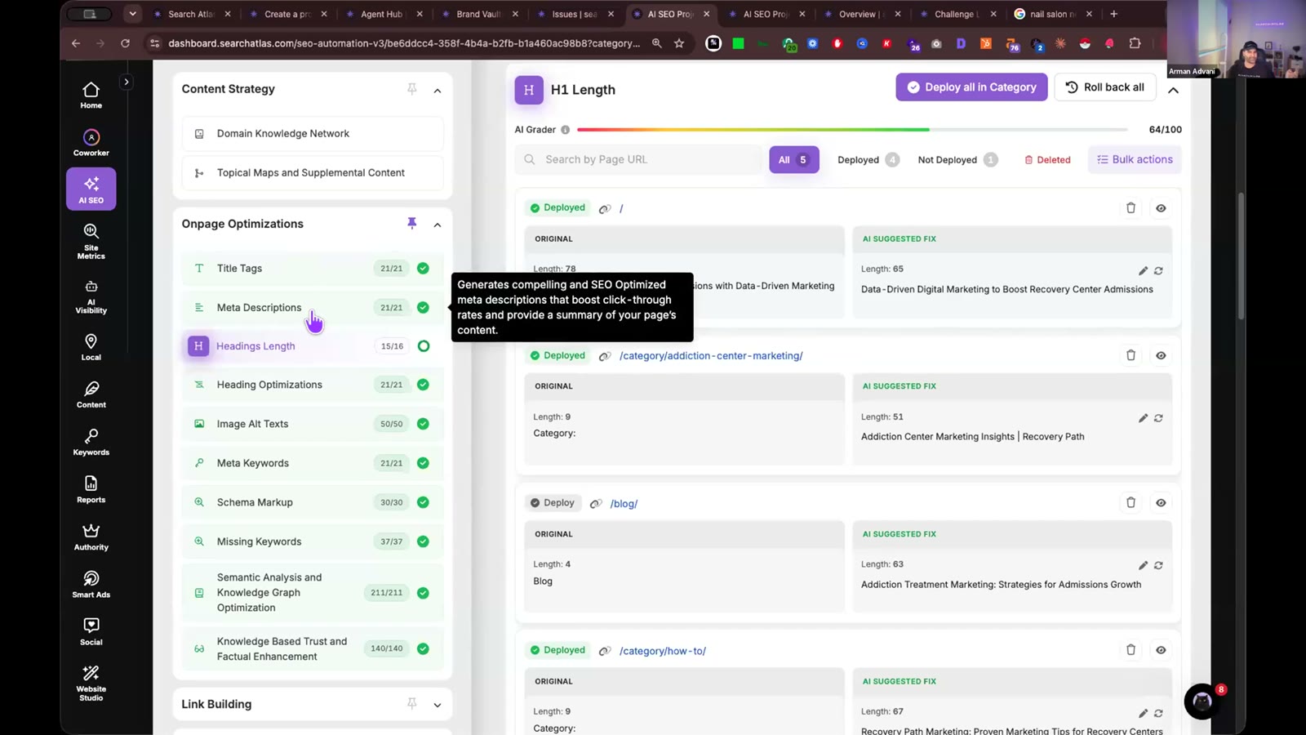
Task: Click the Headings Length status circle
Action: (x=423, y=346)
